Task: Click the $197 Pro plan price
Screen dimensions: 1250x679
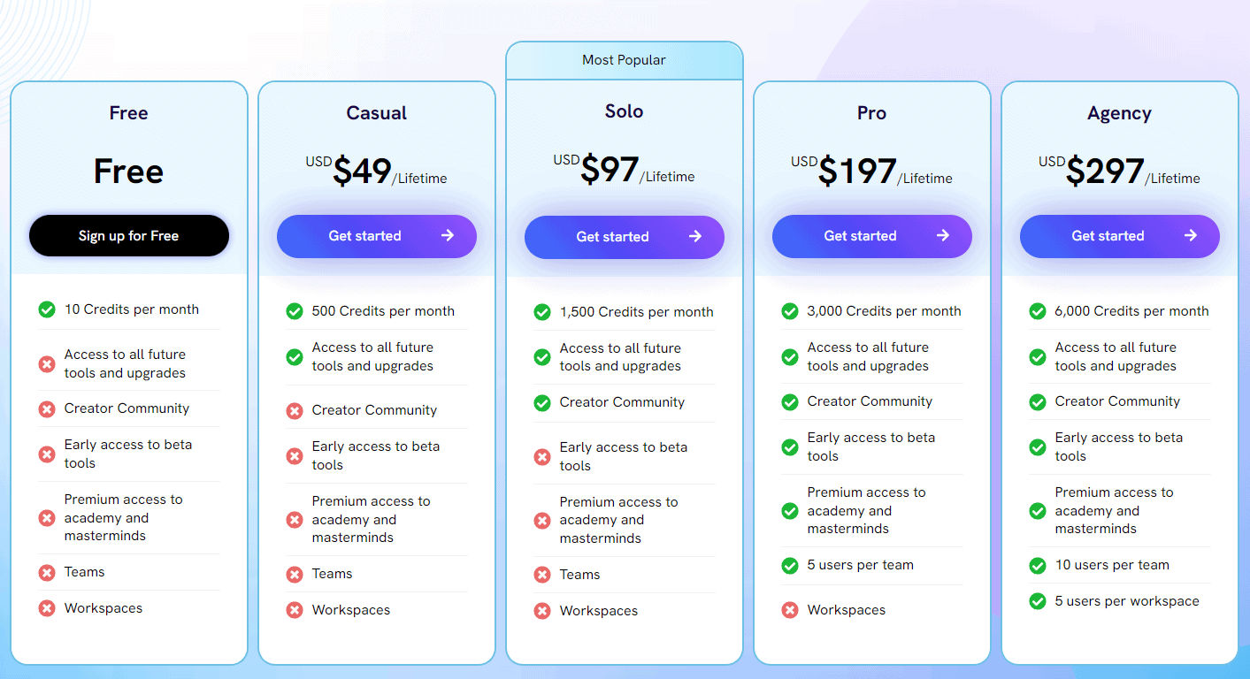Action: [x=857, y=172]
